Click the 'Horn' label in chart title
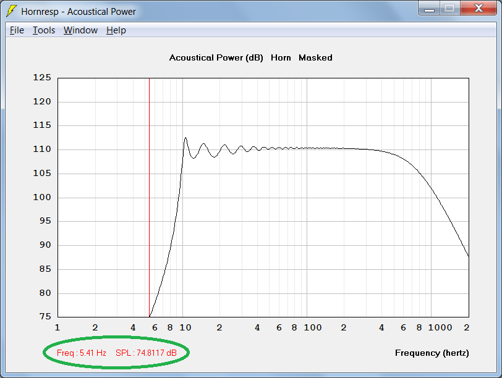502x378 pixels. click(281, 57)
